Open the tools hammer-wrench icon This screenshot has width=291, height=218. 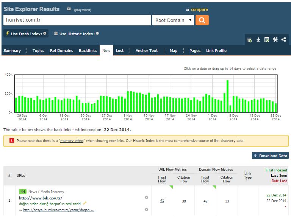click(275, 39)
